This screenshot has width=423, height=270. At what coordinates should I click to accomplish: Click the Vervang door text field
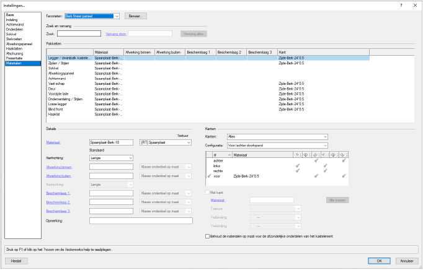pyautogui.click(x=150, y=33)
